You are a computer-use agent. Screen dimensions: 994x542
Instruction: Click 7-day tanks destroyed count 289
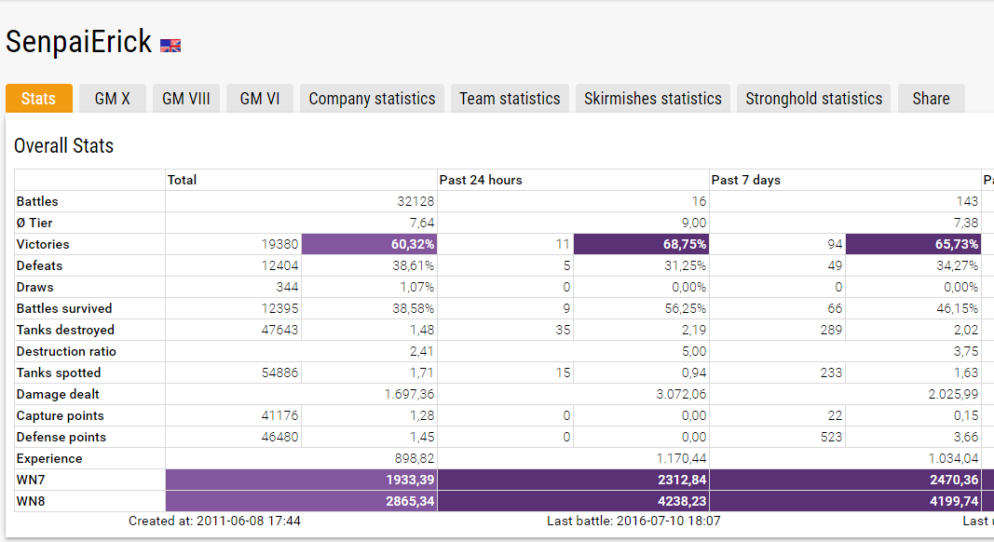(x=831, y=331)
